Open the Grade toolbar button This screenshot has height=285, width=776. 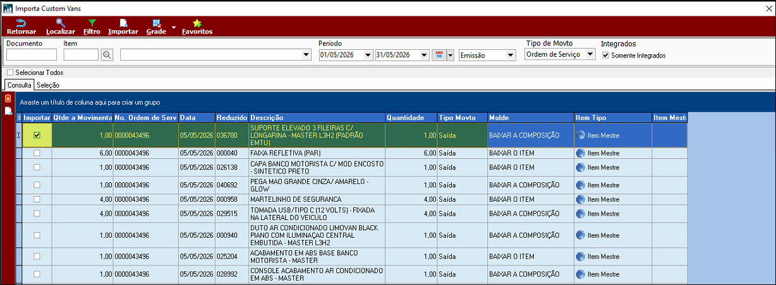point(156,26)
